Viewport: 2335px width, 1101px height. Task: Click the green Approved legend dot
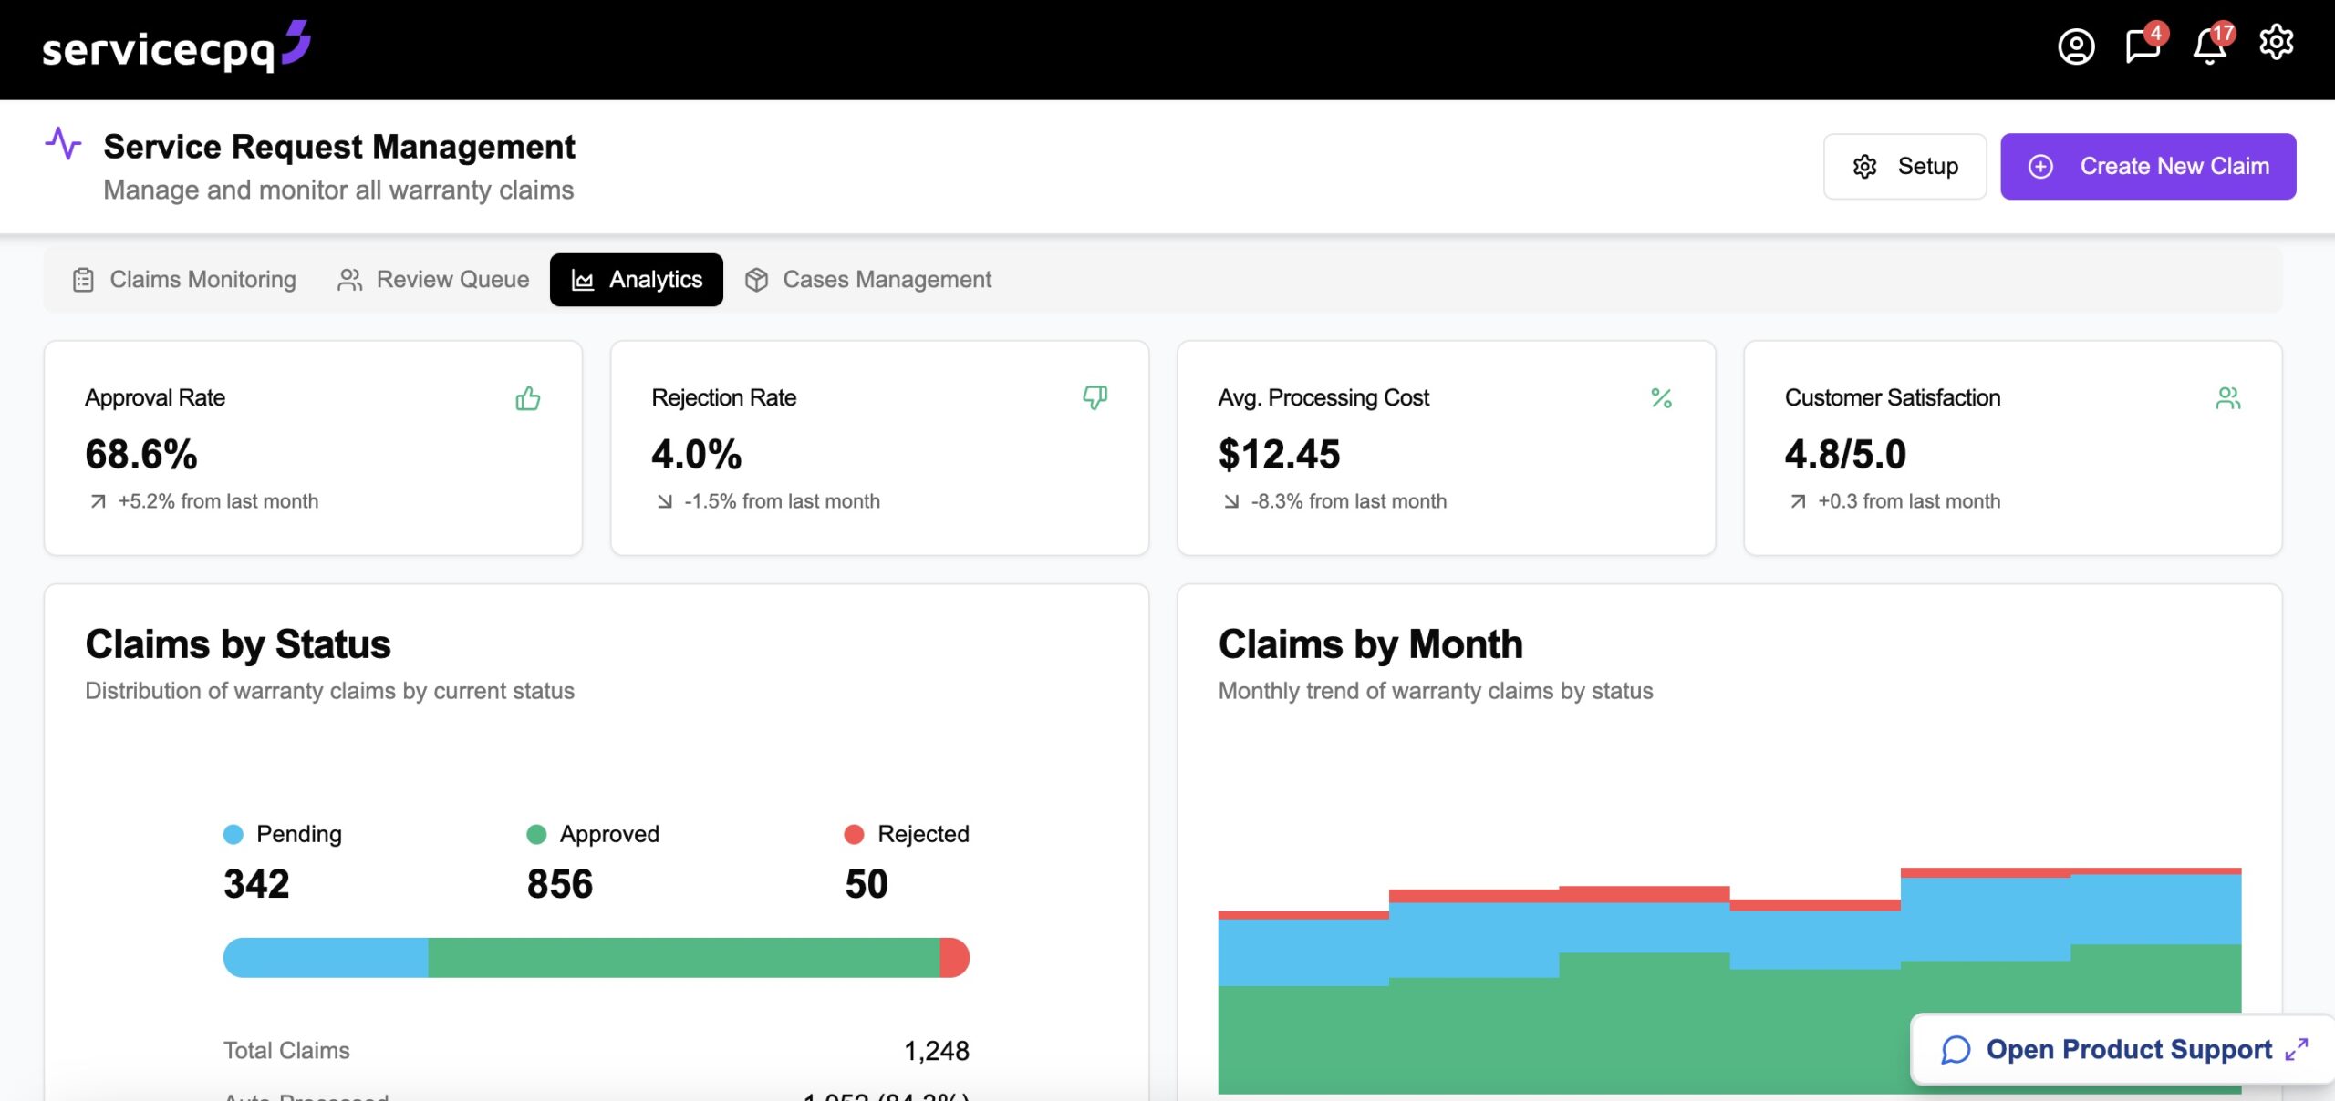tap(536, 834)
